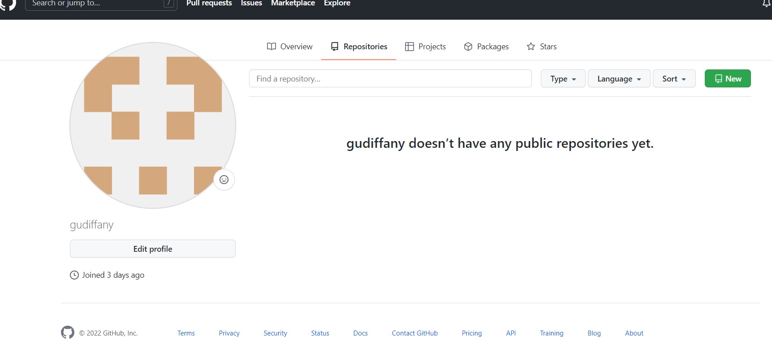This screenshot has height=357, width=772.
Task: Click the green New repository button
Action: point(728,78)
